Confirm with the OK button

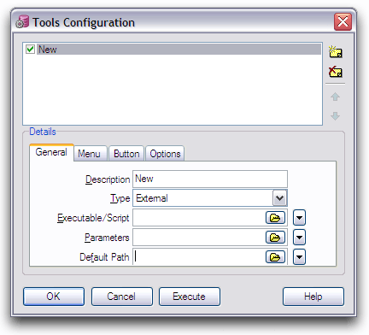[54, 297]
